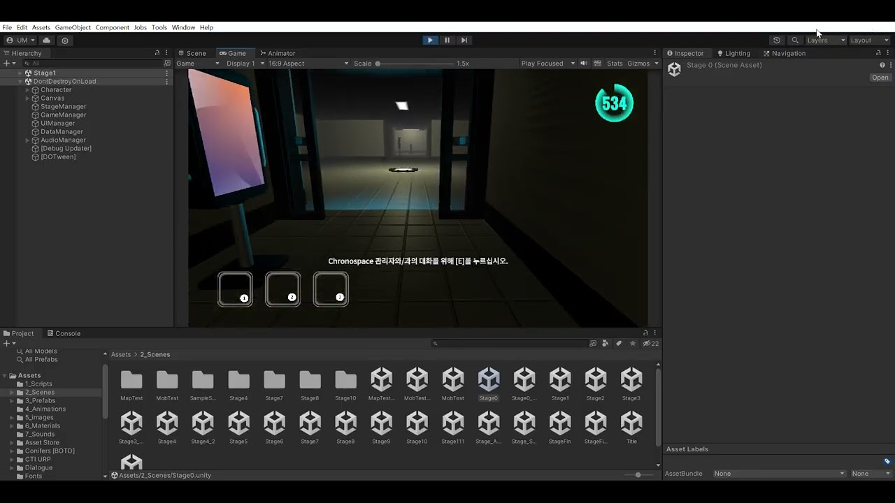Toggle the Mute Audio speaker icon
This screenshot has width=895, height=503.
(x=584, y=64)
